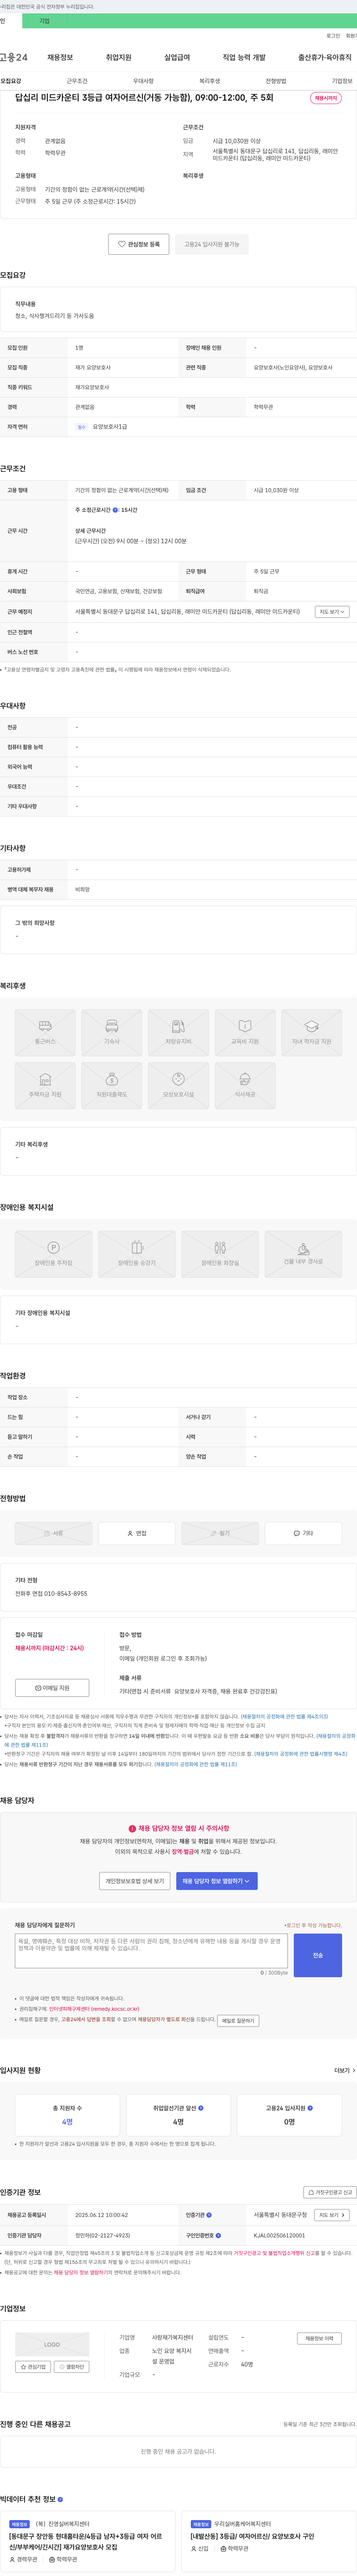Image resolution: width=357 pixels, height=2576 pixels.
Task: Expand 채용 담당자 정보 열람하기 button
Action: (216, 1881)
